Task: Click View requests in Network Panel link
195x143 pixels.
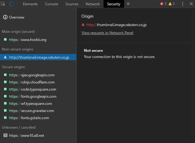Action: click(107, 33)
